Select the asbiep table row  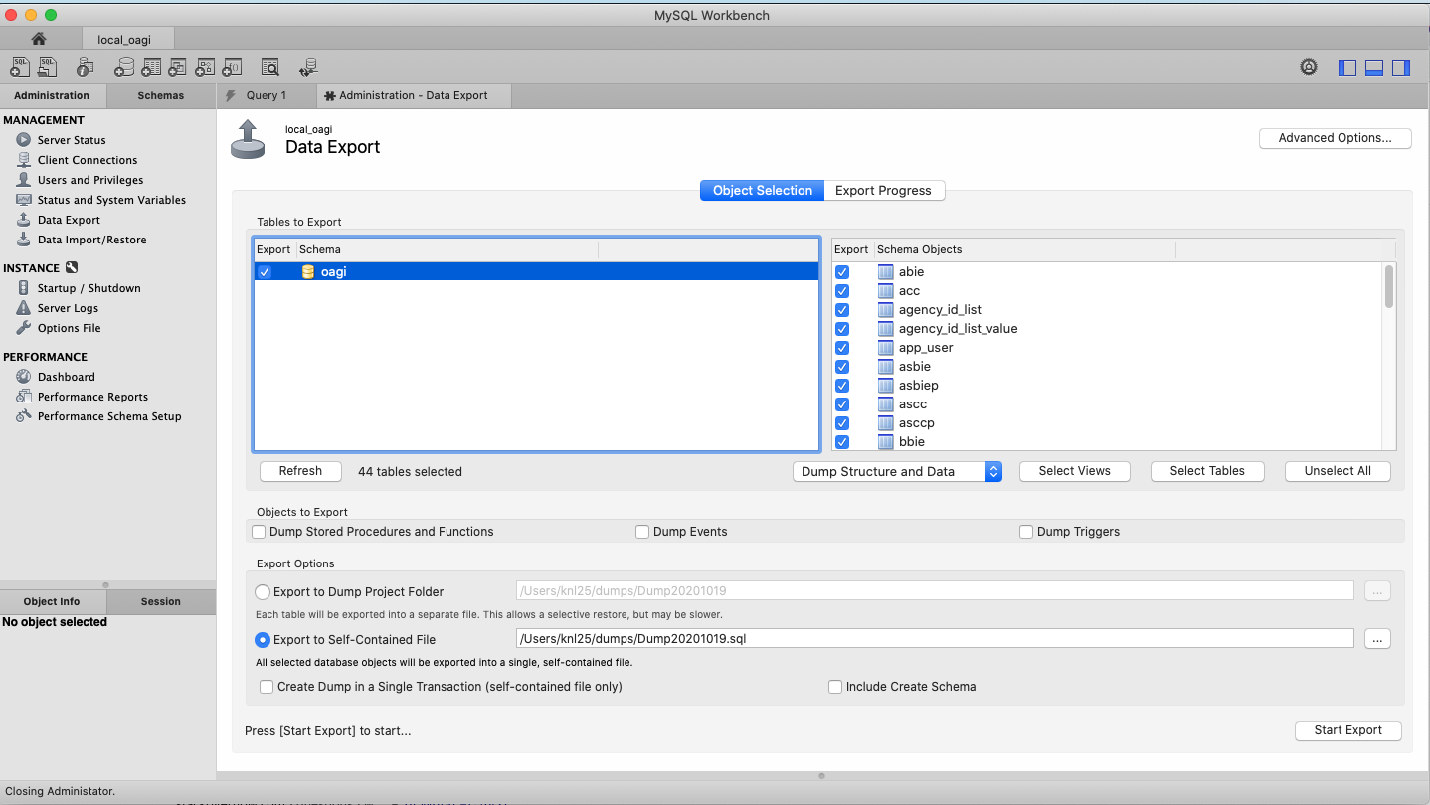(1107, 386)
